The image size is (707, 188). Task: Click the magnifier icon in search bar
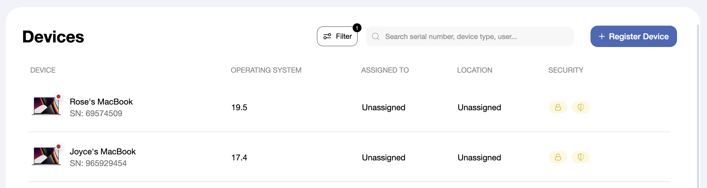click(375, 36)
